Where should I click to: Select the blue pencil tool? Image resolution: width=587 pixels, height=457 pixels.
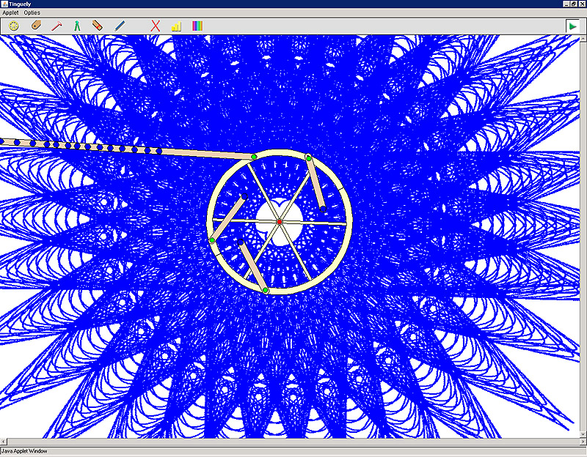pos(120,26)
